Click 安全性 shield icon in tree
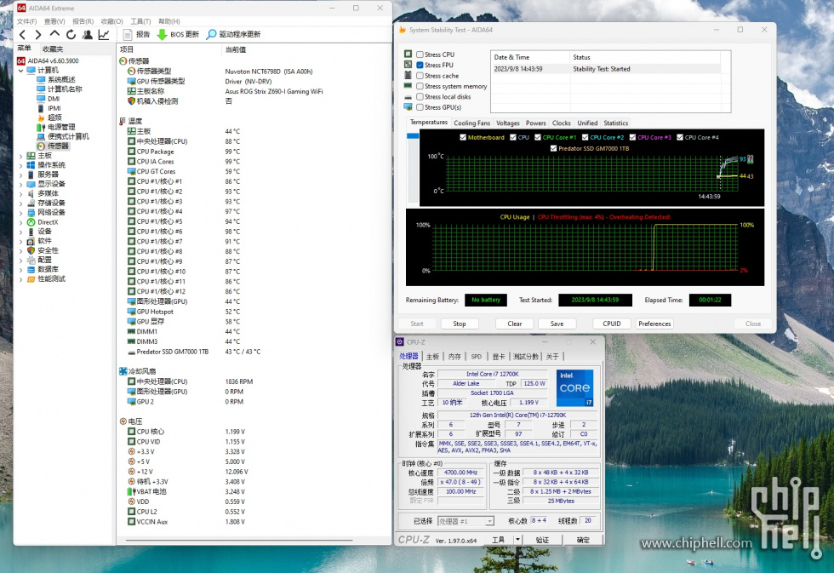The width and height of the screenshot is (834, 573). [x=31, y=250]
